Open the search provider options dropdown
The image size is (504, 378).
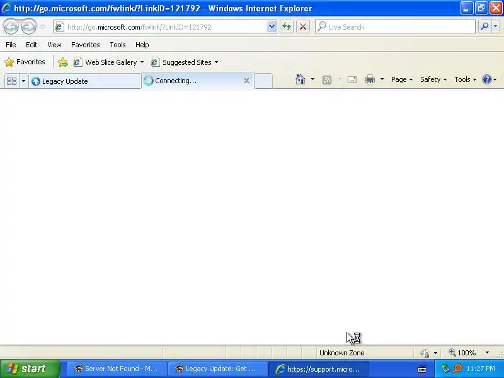click(495, 27)
